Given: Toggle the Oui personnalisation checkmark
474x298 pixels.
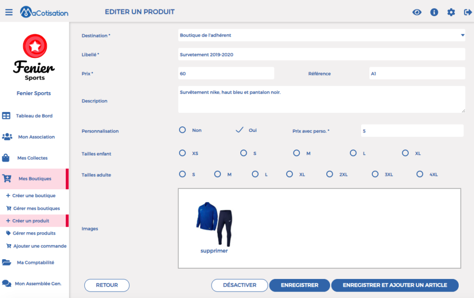Looking at the screenshot, I should (x=239, y=130).
